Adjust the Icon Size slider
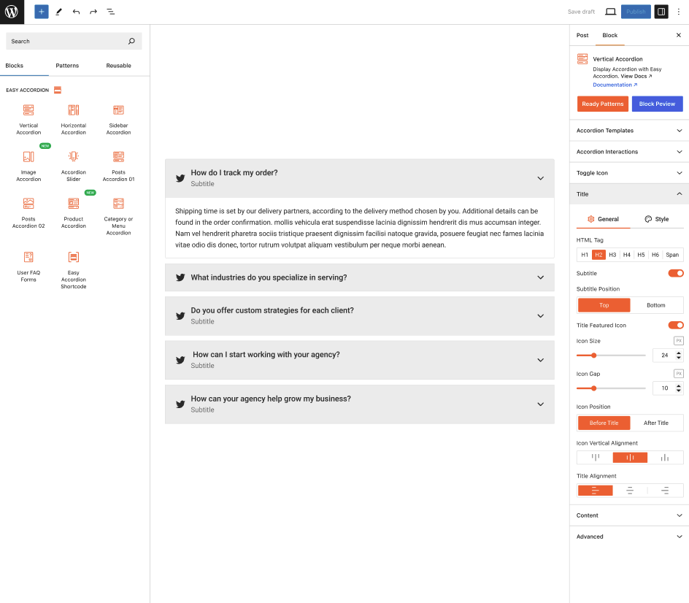Image resolution: width=689 pixels, height=603 pixels. coord(594,356)
